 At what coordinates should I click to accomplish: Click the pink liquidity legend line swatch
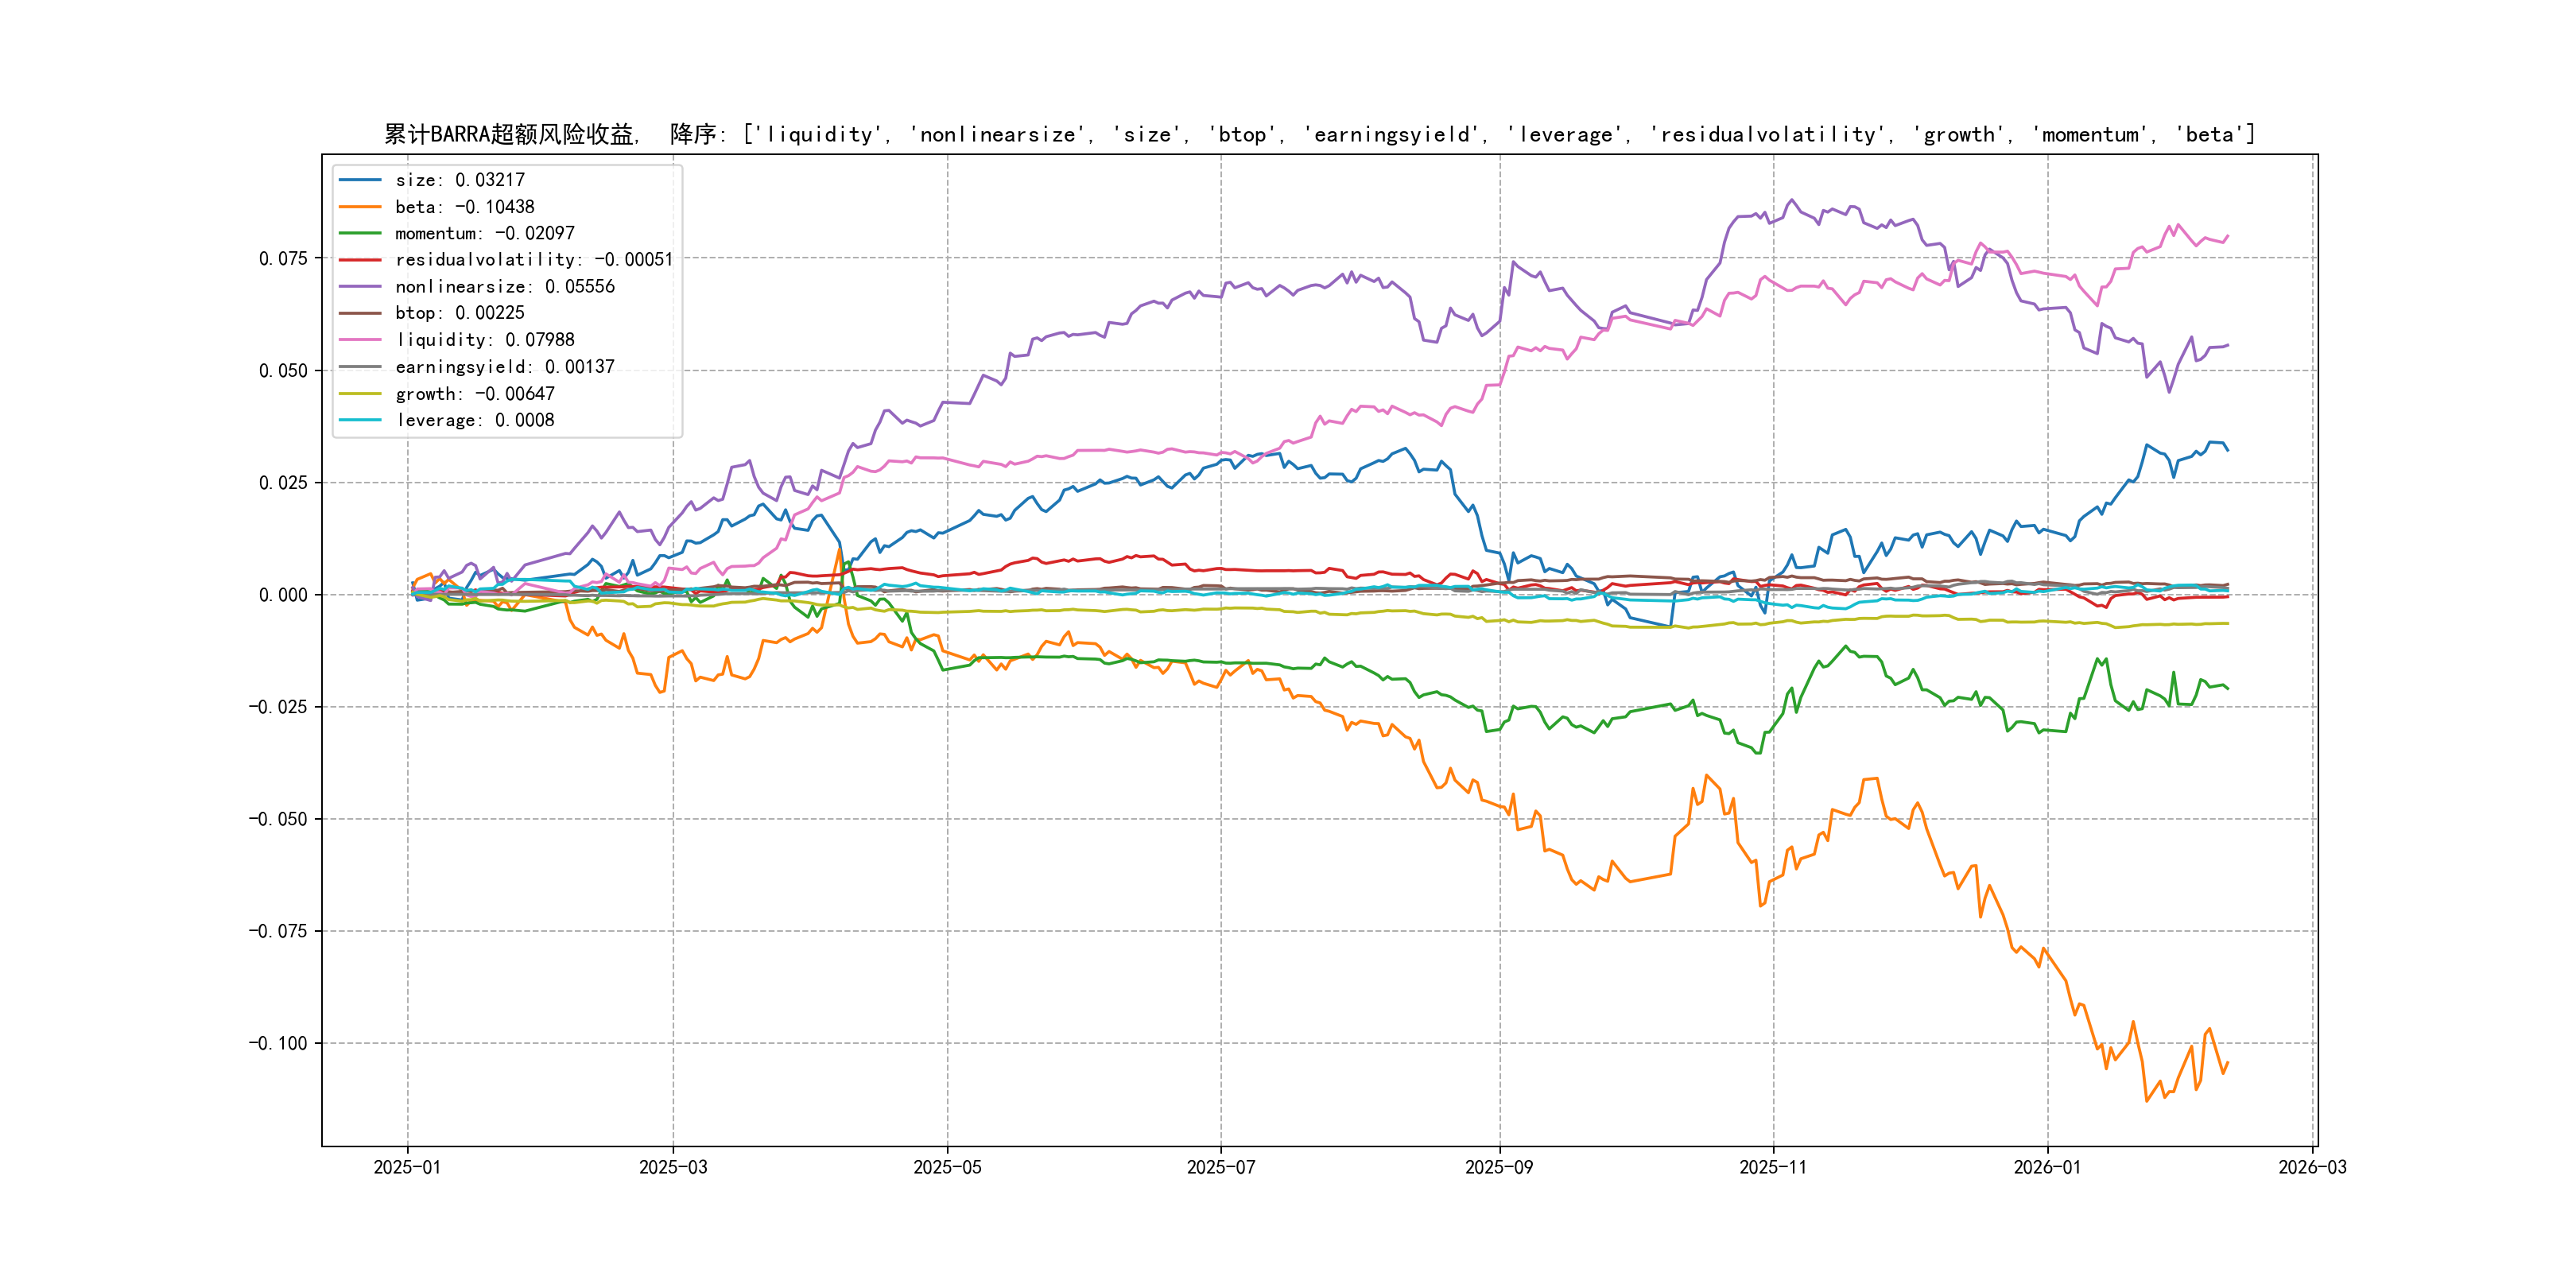click(x=360, y=340)
